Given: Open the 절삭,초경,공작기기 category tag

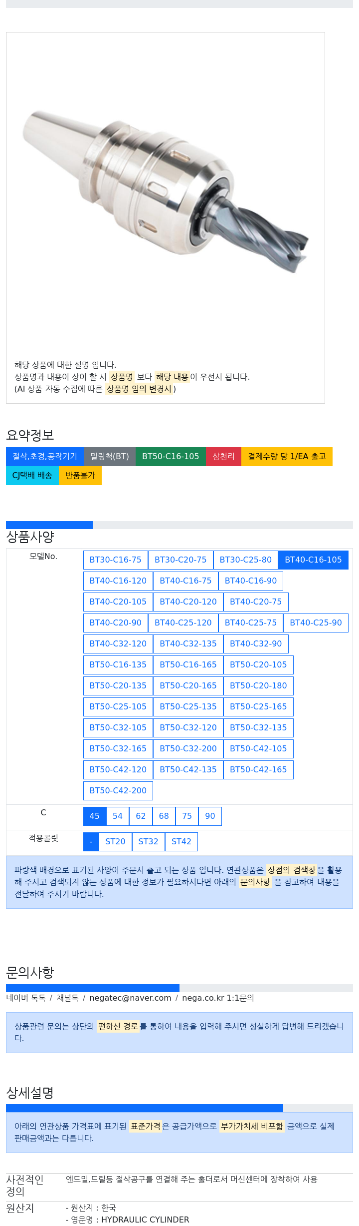Looking at the screenshot, I should point(45,457).
